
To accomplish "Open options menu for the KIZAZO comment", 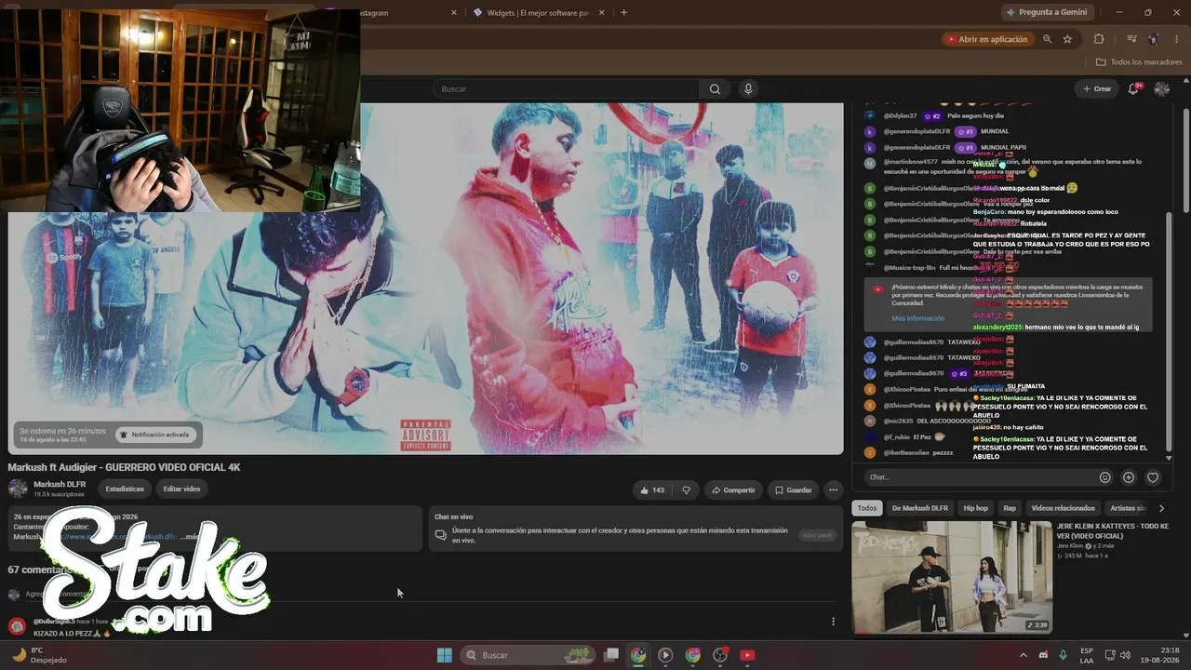I will [x=833, y=622].
